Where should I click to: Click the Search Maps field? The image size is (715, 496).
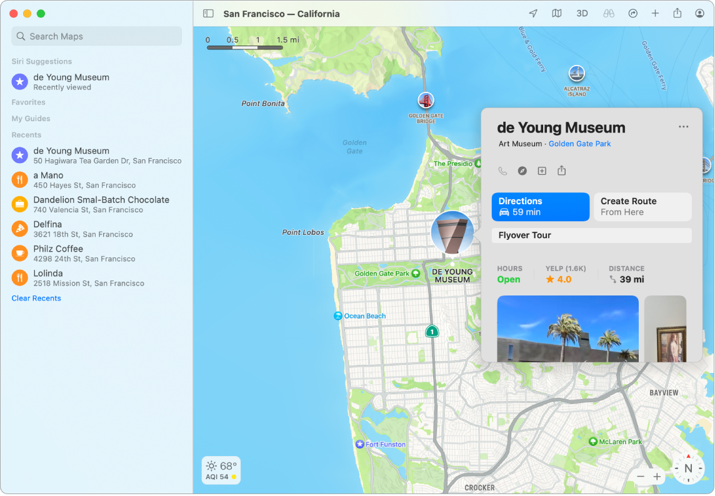click(96, 36)
